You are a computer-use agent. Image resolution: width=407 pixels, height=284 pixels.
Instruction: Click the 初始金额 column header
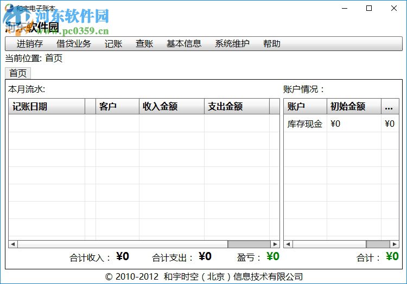(x=354, y=106)
